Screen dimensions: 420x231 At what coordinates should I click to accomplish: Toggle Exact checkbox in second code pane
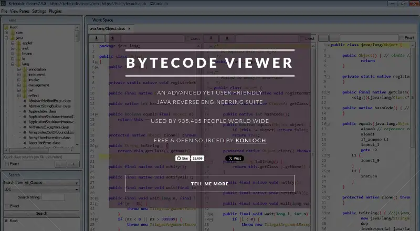tap(302, 39)
